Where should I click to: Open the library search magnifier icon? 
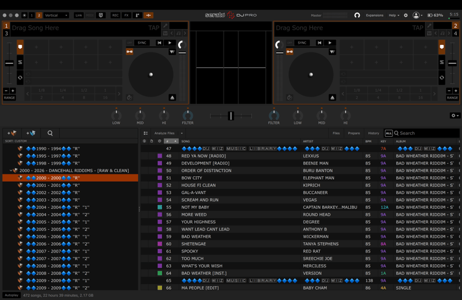50,133
